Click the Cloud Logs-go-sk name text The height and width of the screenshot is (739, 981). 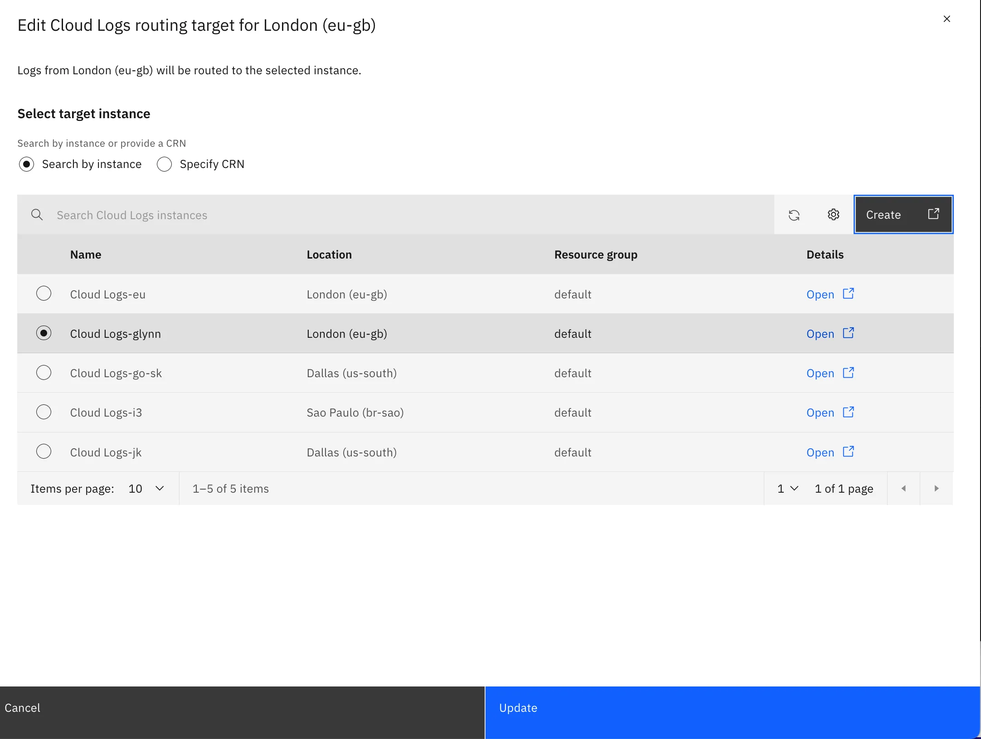tap(116, 373)
